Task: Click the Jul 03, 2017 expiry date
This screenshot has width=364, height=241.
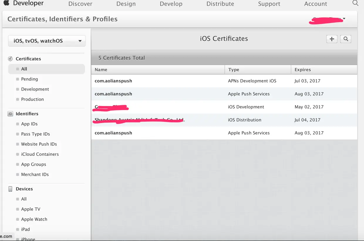Action: (307, 81)
